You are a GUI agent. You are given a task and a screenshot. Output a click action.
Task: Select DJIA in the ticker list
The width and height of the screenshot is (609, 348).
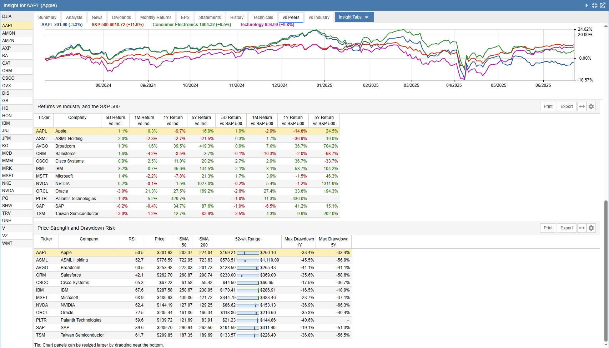(x=16, y=16)
